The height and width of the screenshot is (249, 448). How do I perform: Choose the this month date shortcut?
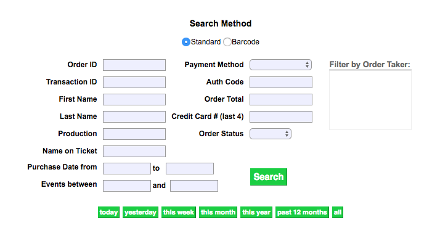[x=218, y=213]
